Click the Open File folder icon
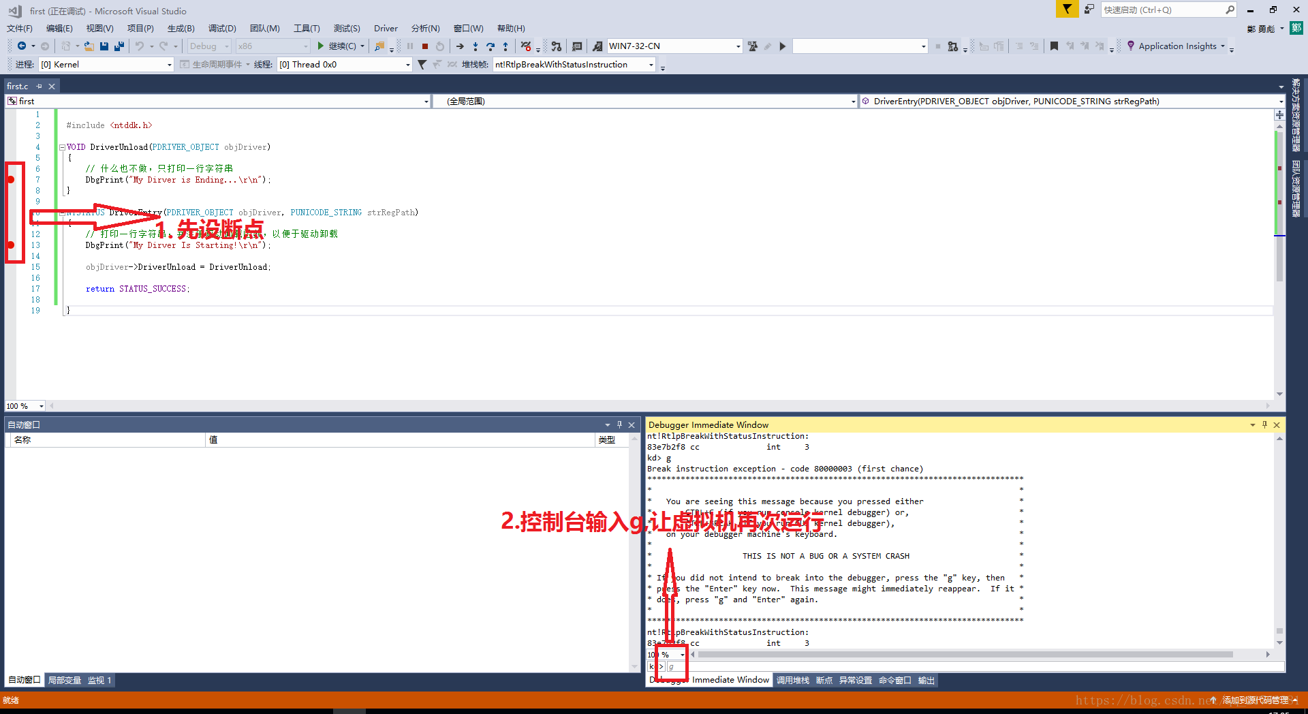Viewport: 1308px width, 714px height. (x=89, y=46)
